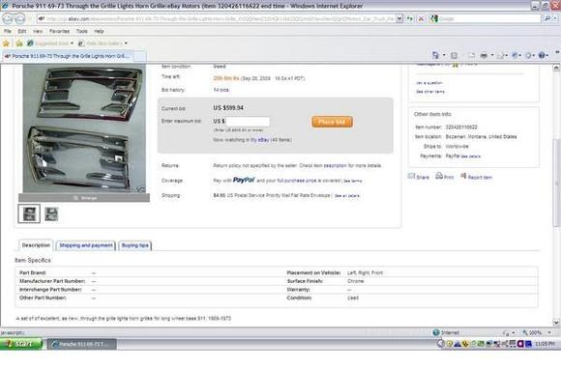
Task: Open the View menu
Action: [x=38, y=32]
